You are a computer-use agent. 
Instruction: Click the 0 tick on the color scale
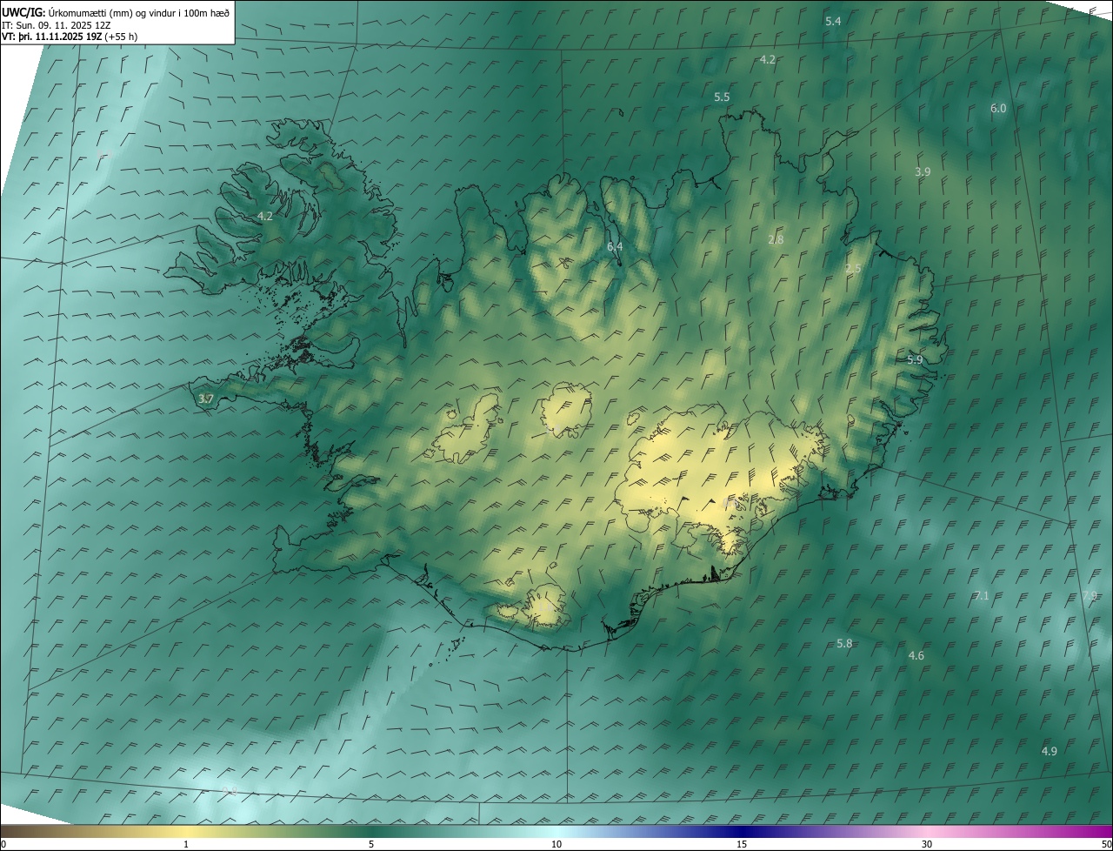3,845
